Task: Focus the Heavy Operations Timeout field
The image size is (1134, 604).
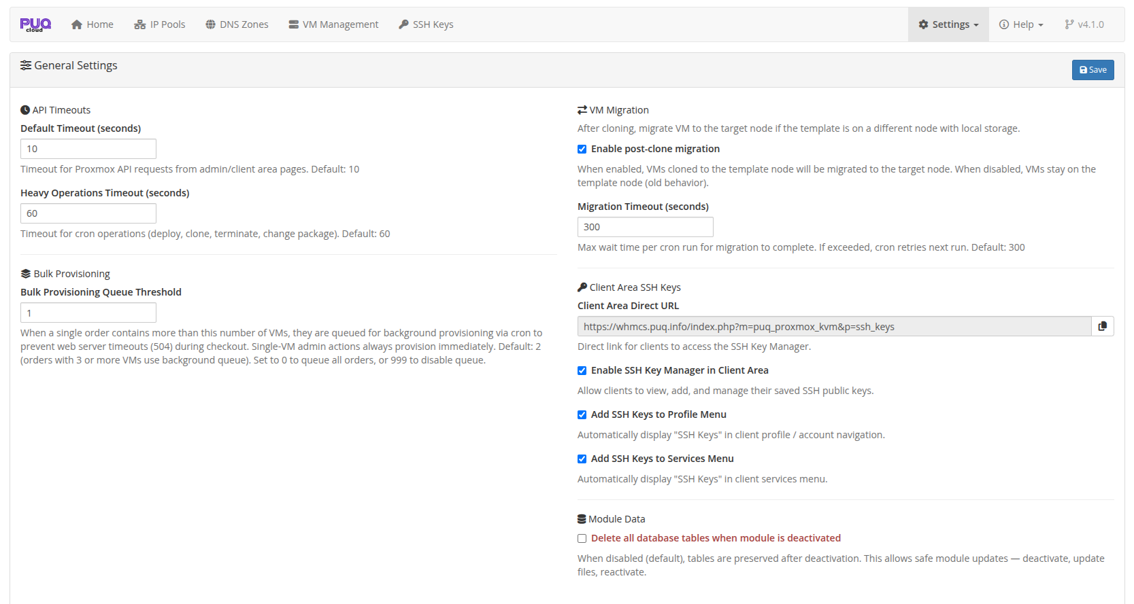Action: click(x=88, y=213)
